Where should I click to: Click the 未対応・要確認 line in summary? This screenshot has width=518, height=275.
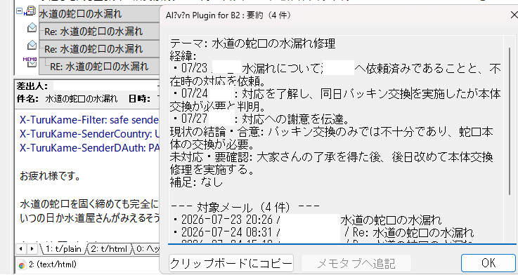[x=332, y=163]
